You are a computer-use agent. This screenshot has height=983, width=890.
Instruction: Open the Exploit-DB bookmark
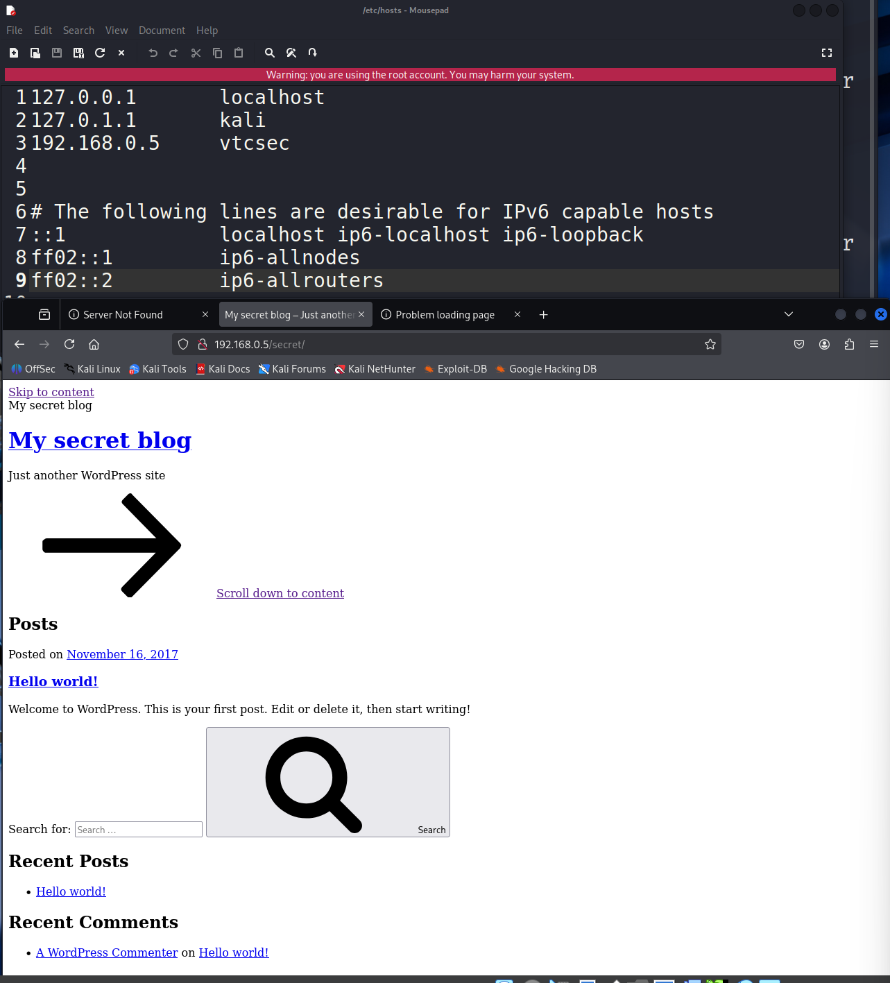[456, 369]
